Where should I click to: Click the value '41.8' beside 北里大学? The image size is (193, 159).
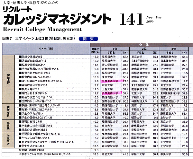[x=126, y=154]
